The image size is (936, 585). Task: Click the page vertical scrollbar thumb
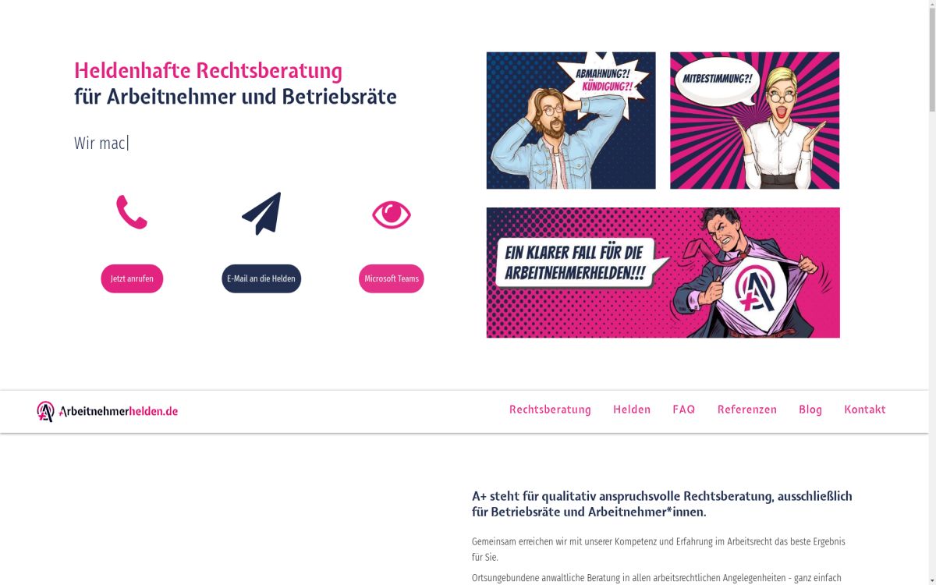click(932, 55)
